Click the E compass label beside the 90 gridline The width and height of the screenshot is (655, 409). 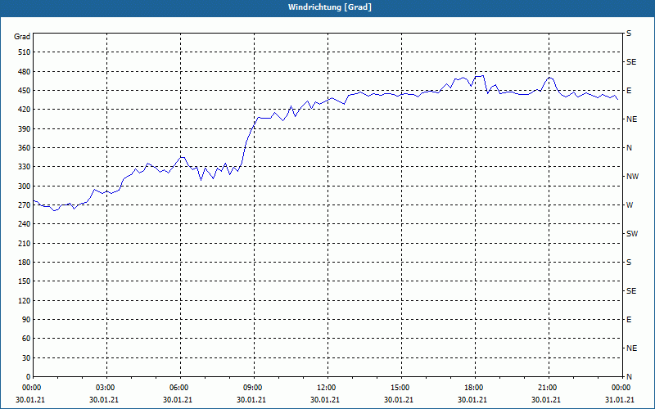(629, 320)
